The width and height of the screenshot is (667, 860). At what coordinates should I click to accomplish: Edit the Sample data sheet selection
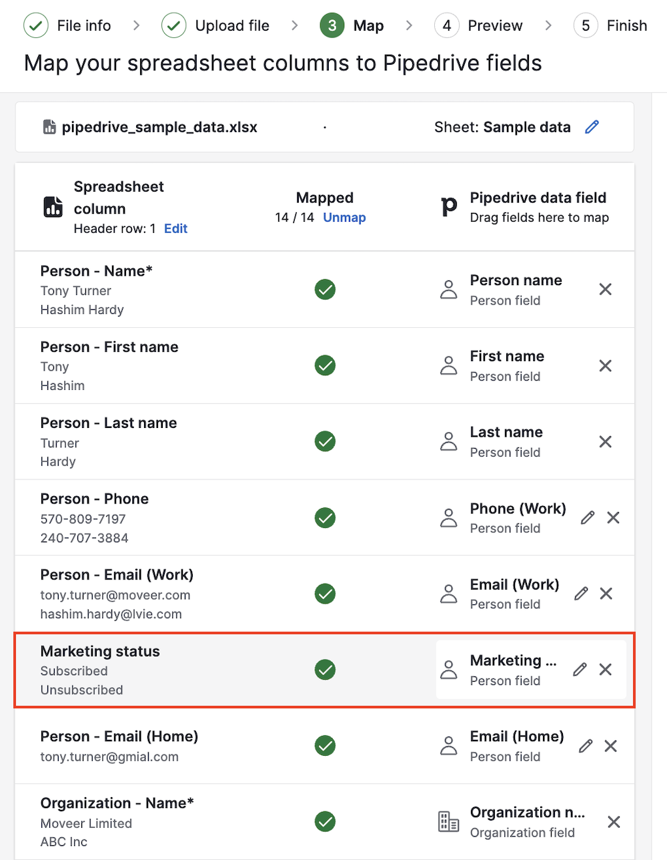click(x=592, y=127)
